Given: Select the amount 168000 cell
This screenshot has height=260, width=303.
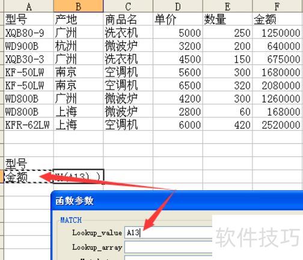Looking at the screenshot, I should (278, 111).
